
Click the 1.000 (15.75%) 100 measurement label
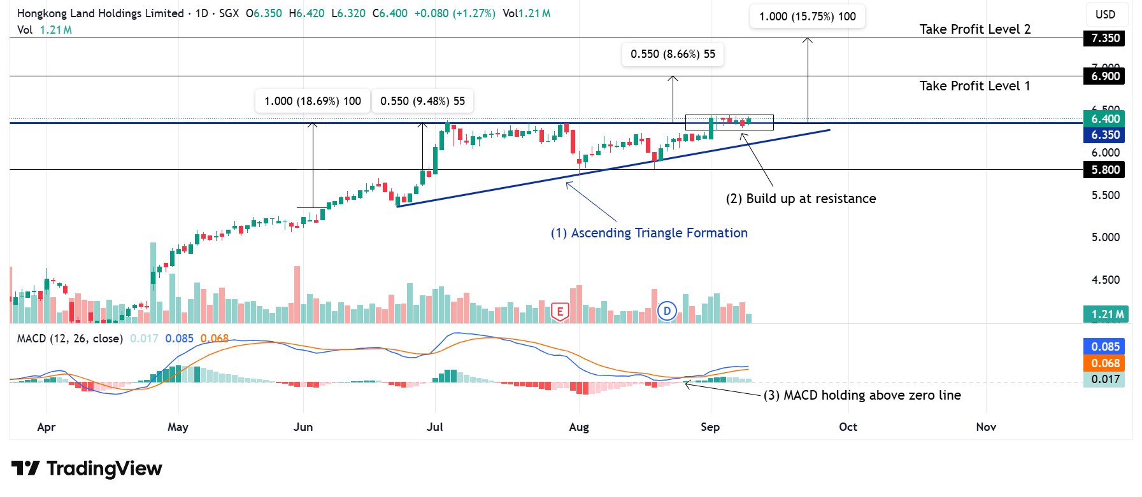pyautogui.click(x=808, y=17)
